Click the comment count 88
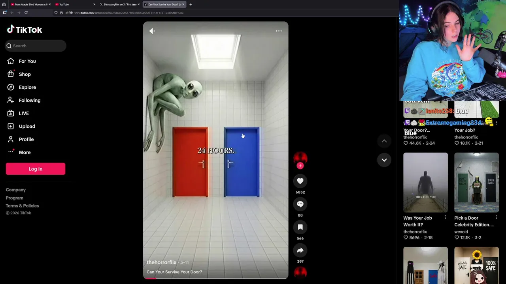Viewport: 506px width, 284px height. pos(300,215)
